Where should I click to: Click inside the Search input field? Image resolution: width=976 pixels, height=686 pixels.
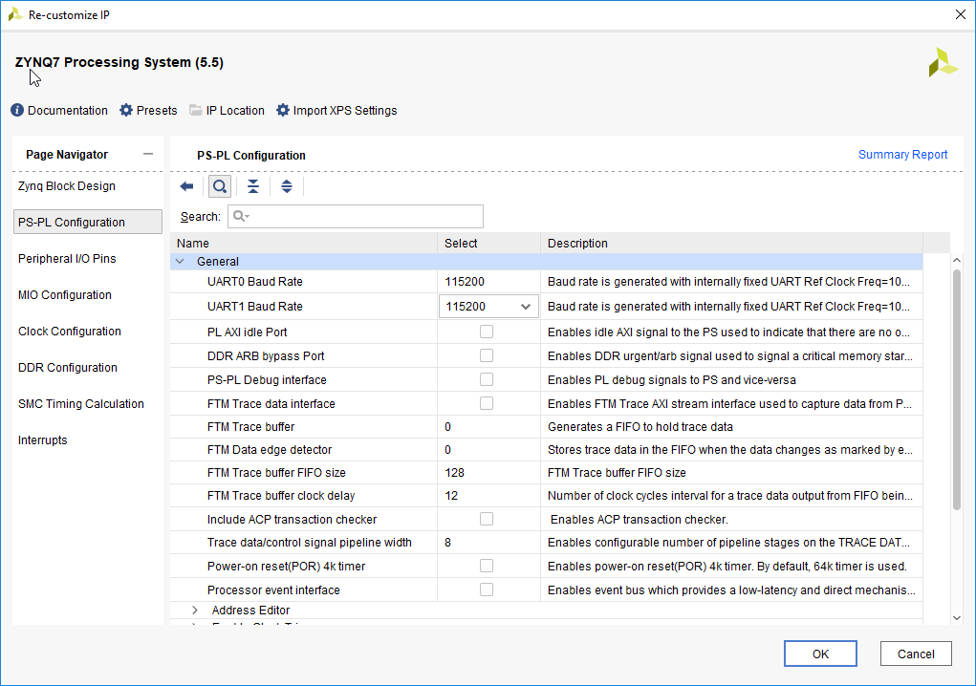coord(363,217)
